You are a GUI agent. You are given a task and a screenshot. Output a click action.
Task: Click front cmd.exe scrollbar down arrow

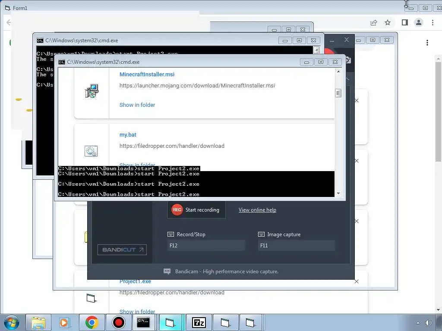tap(338, 194)
